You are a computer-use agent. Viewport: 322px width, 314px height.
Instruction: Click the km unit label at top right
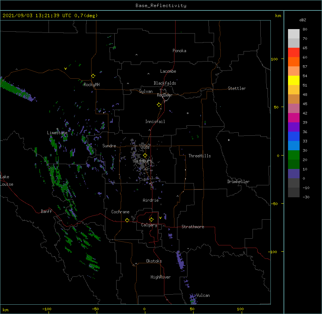click(278, 16)
